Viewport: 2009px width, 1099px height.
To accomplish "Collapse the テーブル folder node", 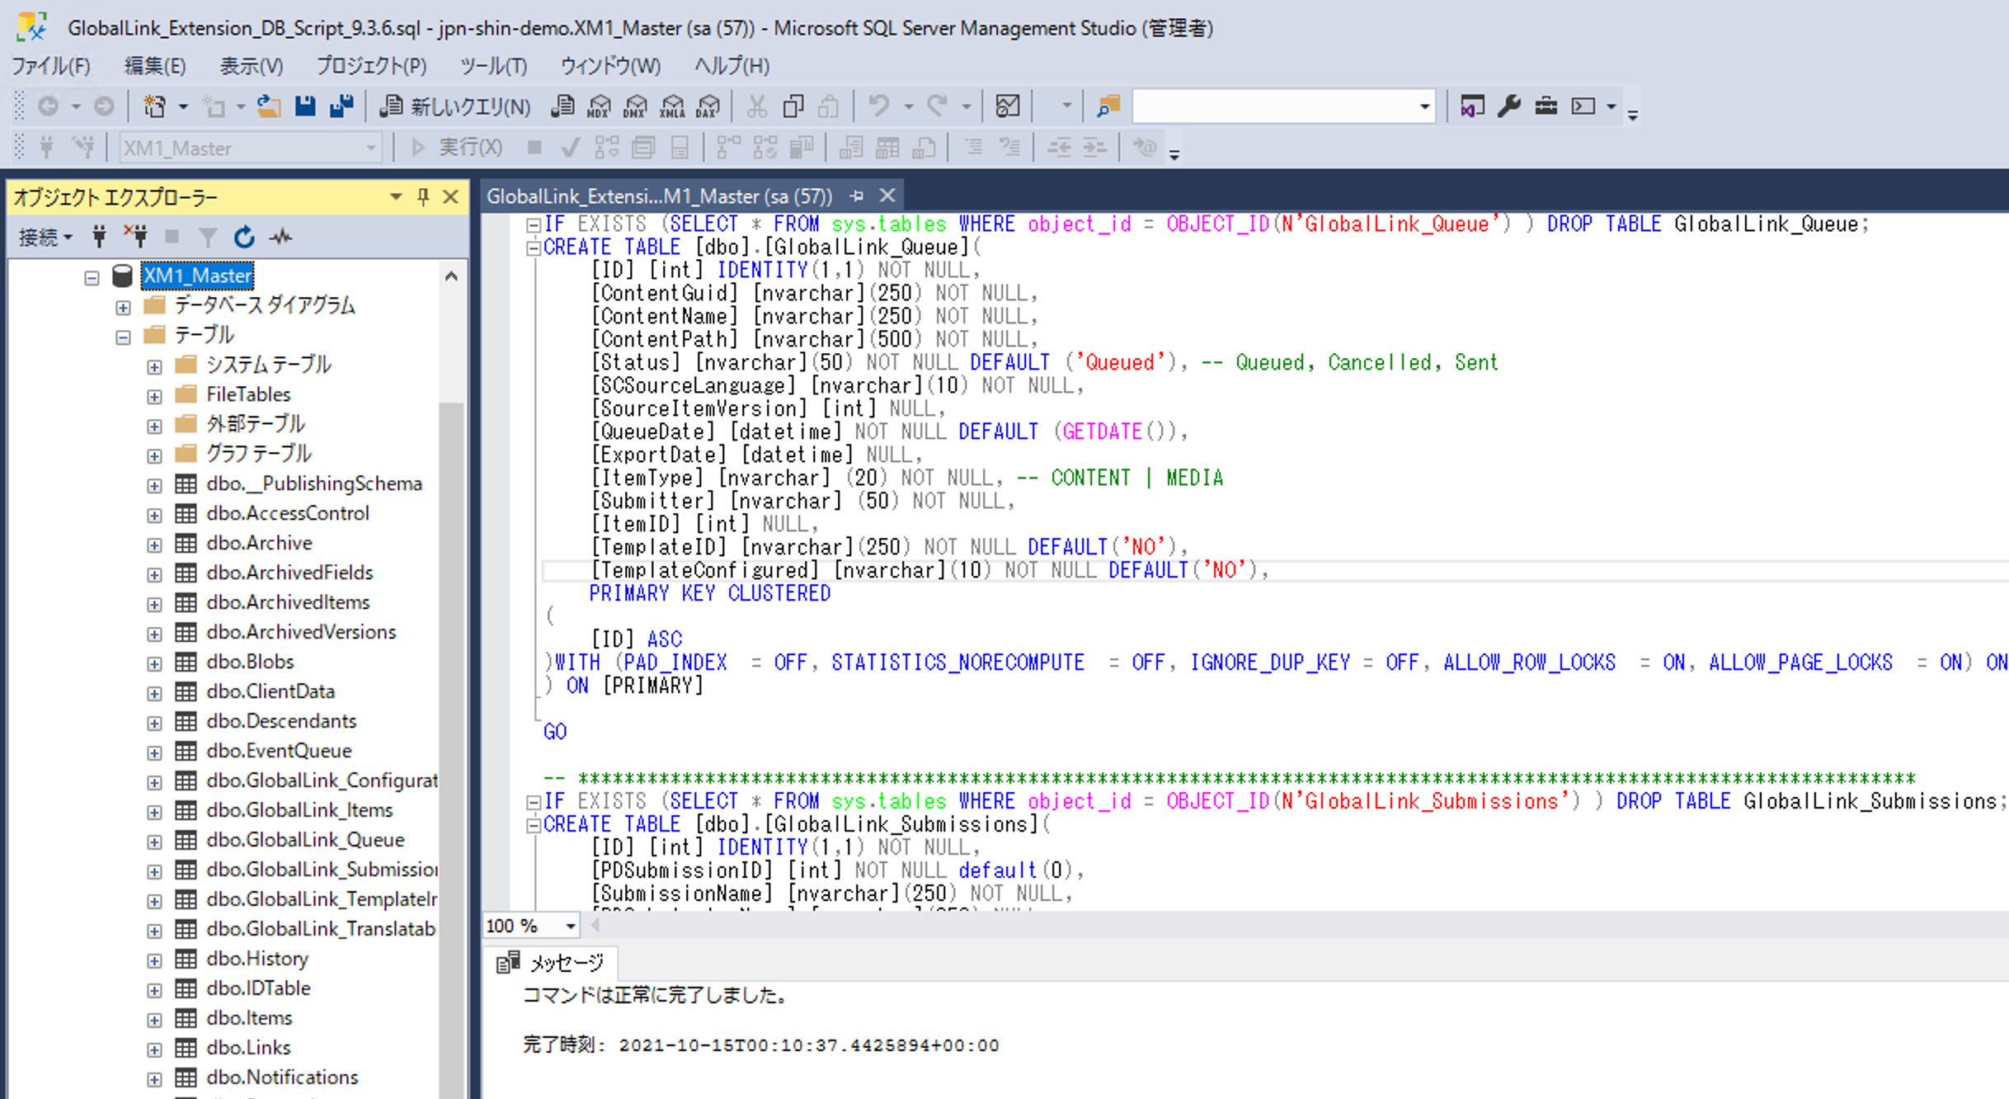I will coord(123,337).
